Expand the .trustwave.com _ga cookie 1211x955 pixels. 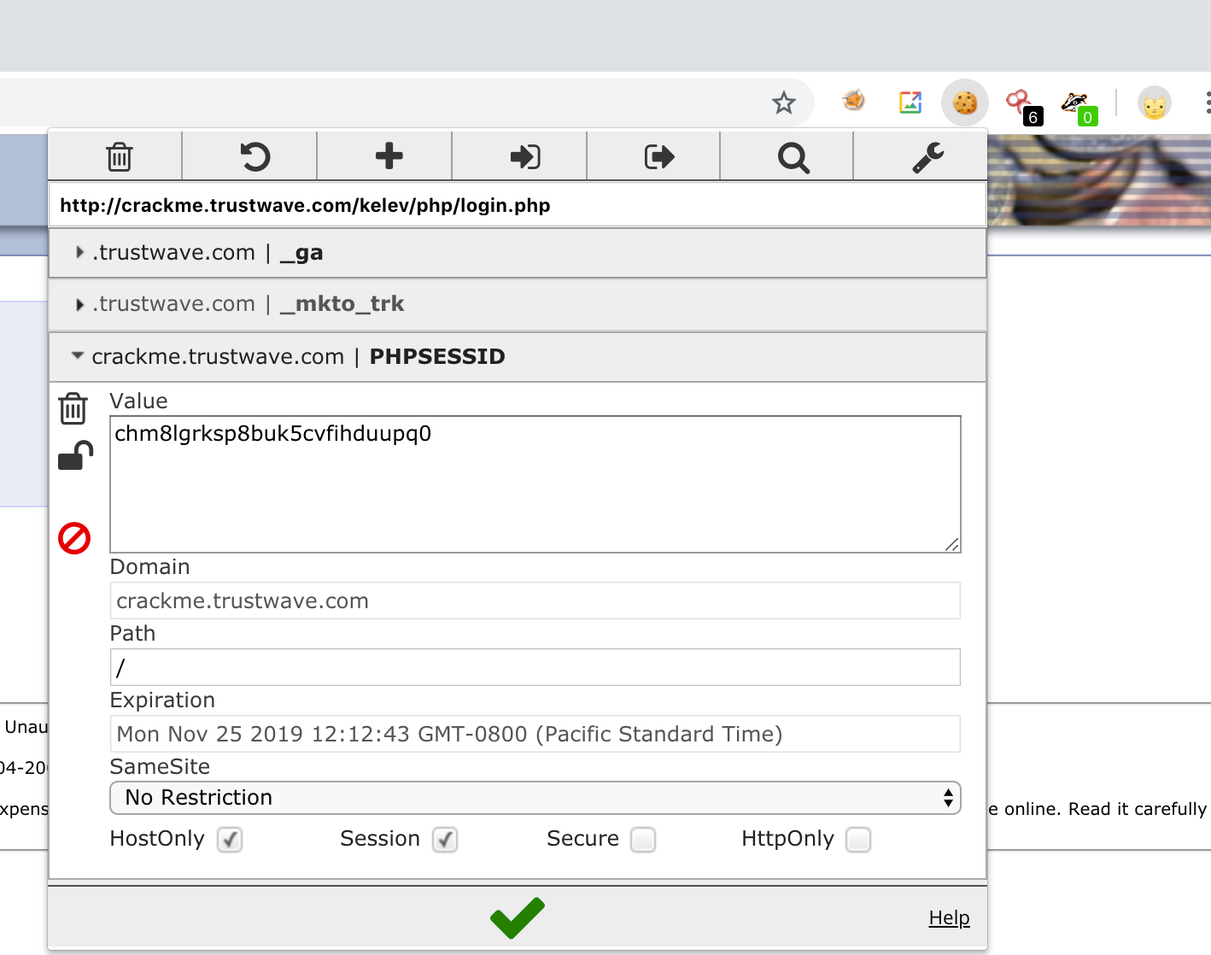pos(518,253)
